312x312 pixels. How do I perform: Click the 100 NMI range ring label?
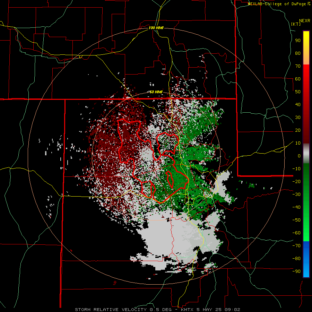click(x=156, y=28)
